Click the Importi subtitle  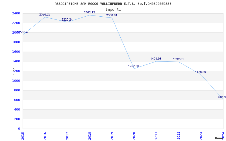pyautogui.click(x=113, y=10)
